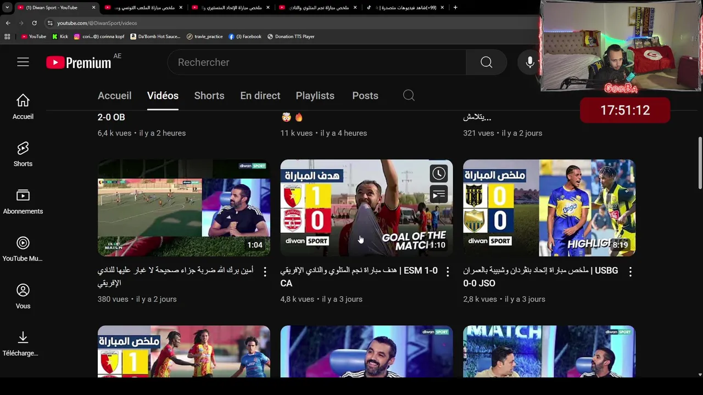
Task: Open the Posts tab
Action: (x=365, y=95)
